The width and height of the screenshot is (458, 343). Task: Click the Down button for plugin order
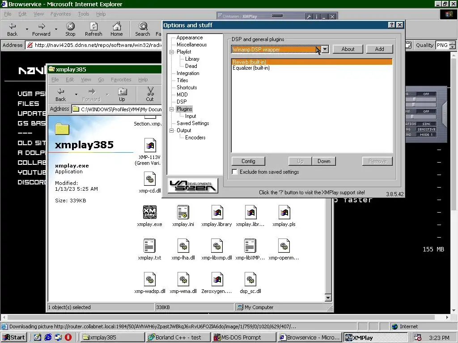[x=324, y=161]
